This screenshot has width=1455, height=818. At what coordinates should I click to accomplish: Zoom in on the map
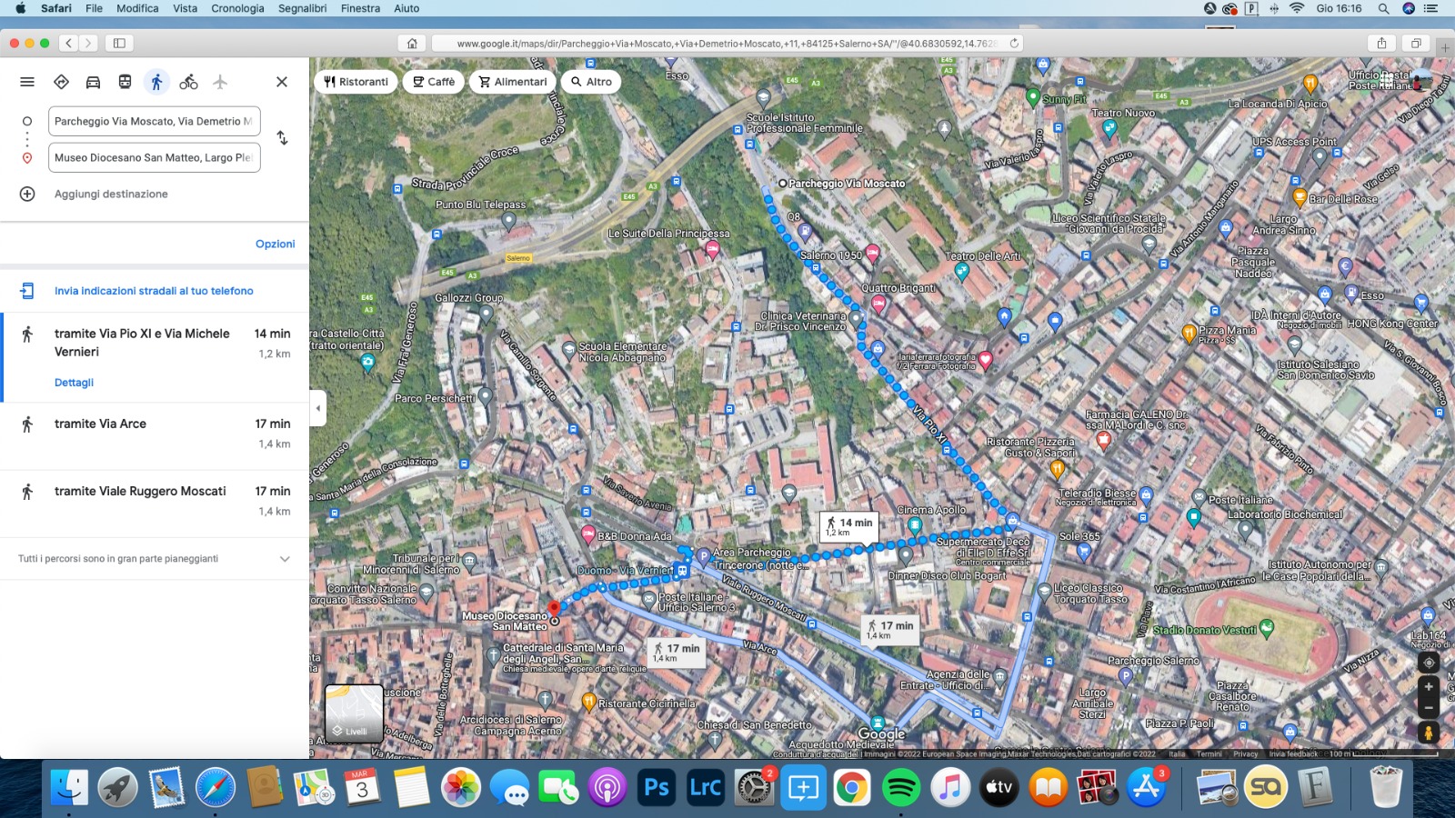pyautogui.click(x=1429, y=686)
